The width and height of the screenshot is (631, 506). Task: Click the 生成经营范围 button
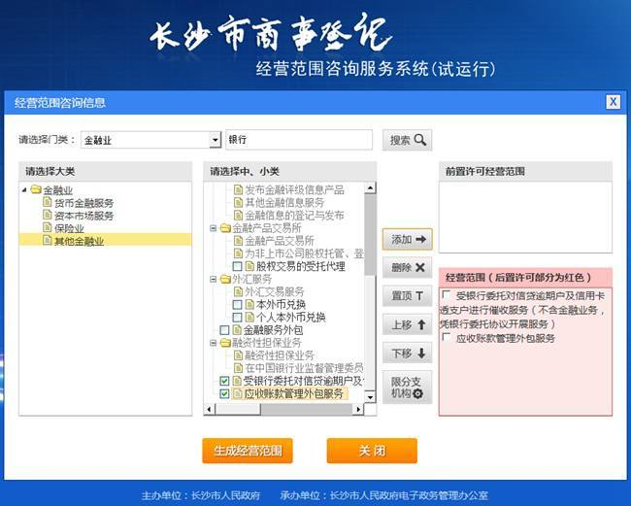[248, 451]
